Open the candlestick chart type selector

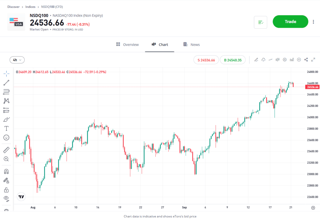(x=277, y=60)
